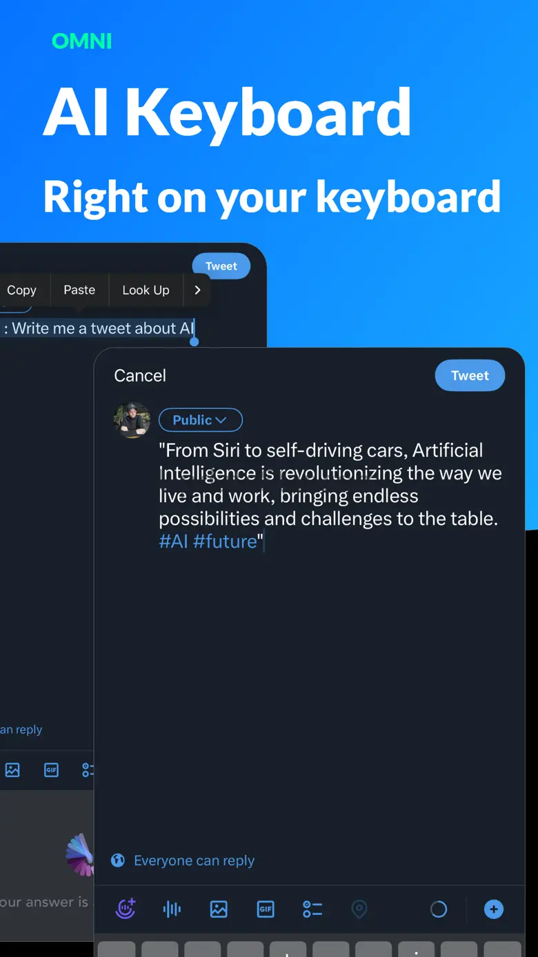The image size is (538, 957).
Task: Tap the voice waveform icon
Action: [x=172, y=909]
